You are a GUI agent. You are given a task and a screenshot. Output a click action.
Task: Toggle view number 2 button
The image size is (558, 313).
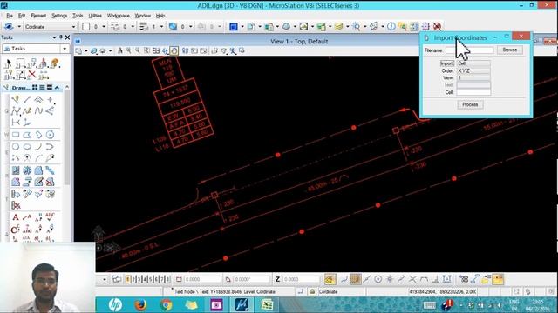pyautogui.click(x=133, y=279)
